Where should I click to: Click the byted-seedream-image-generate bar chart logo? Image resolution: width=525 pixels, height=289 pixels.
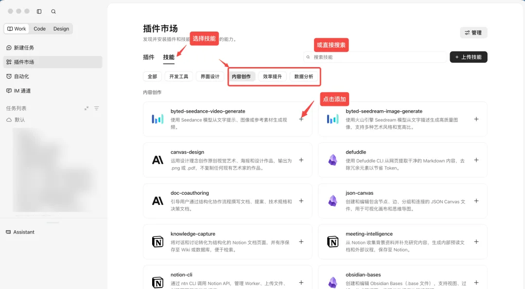pos(333,119)
